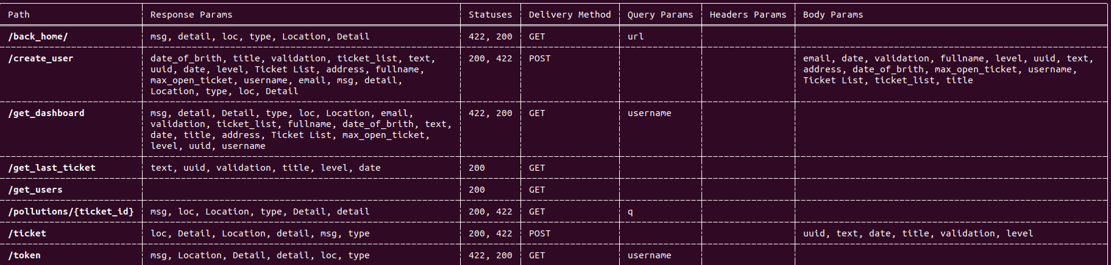This screenshot has width=1111, height=265.
Task: Click the Statuses column header
Action: [490, 15]
